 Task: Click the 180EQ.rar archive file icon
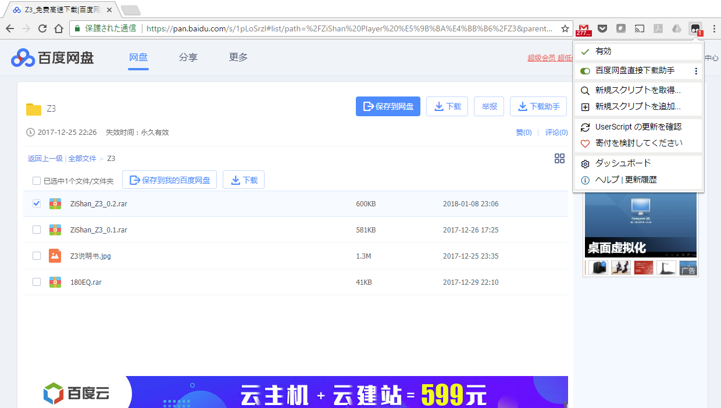[x=55, y=282]
